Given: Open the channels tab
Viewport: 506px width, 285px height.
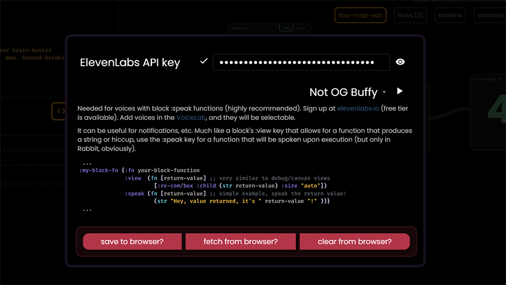Looking at the screenshot, I should coord(490,15).
